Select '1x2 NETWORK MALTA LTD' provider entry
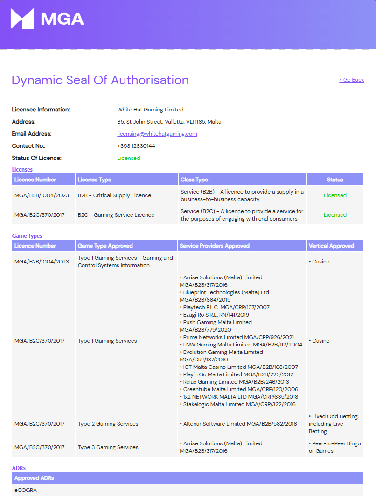Viewport: 376px width, 498px height. point(239,397)
